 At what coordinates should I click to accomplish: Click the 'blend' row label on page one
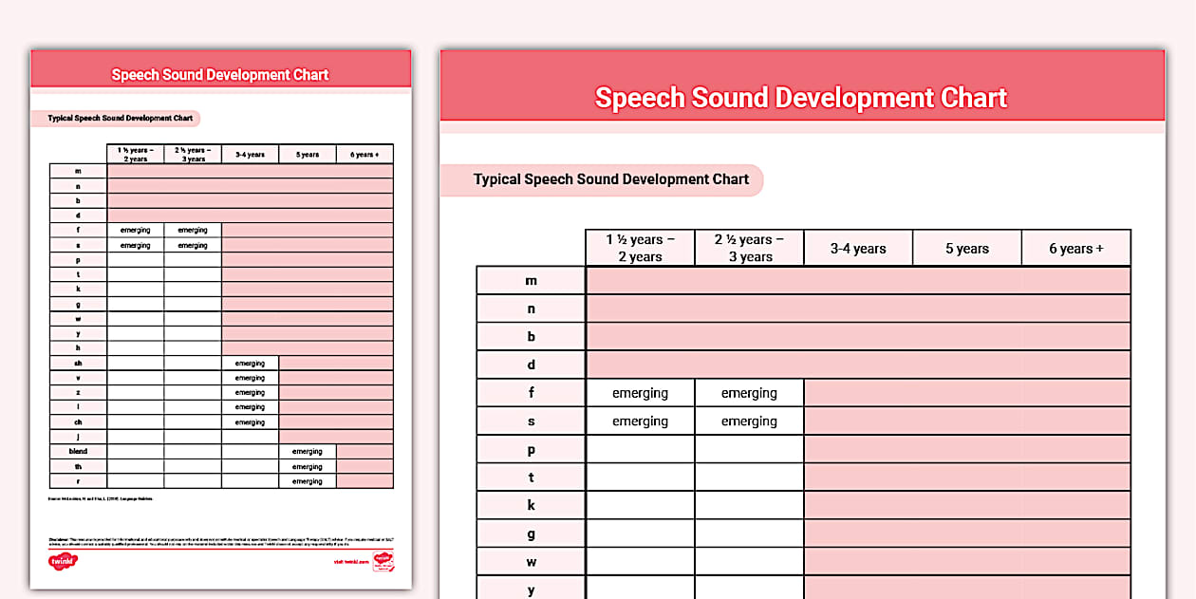click(77, 451)
